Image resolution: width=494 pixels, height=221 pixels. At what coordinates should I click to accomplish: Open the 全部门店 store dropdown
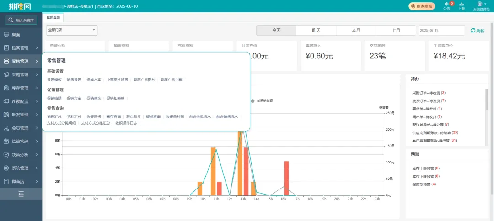[71, 30]
